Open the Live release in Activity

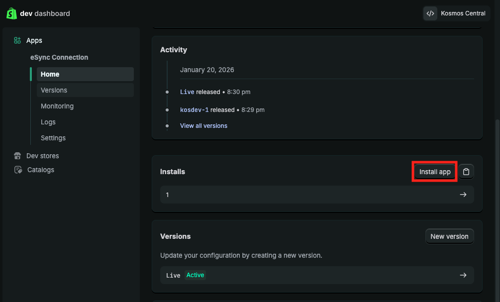(187, 92)
